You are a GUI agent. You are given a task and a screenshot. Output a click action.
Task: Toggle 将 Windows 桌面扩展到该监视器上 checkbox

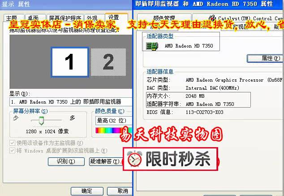pos(12,150)
